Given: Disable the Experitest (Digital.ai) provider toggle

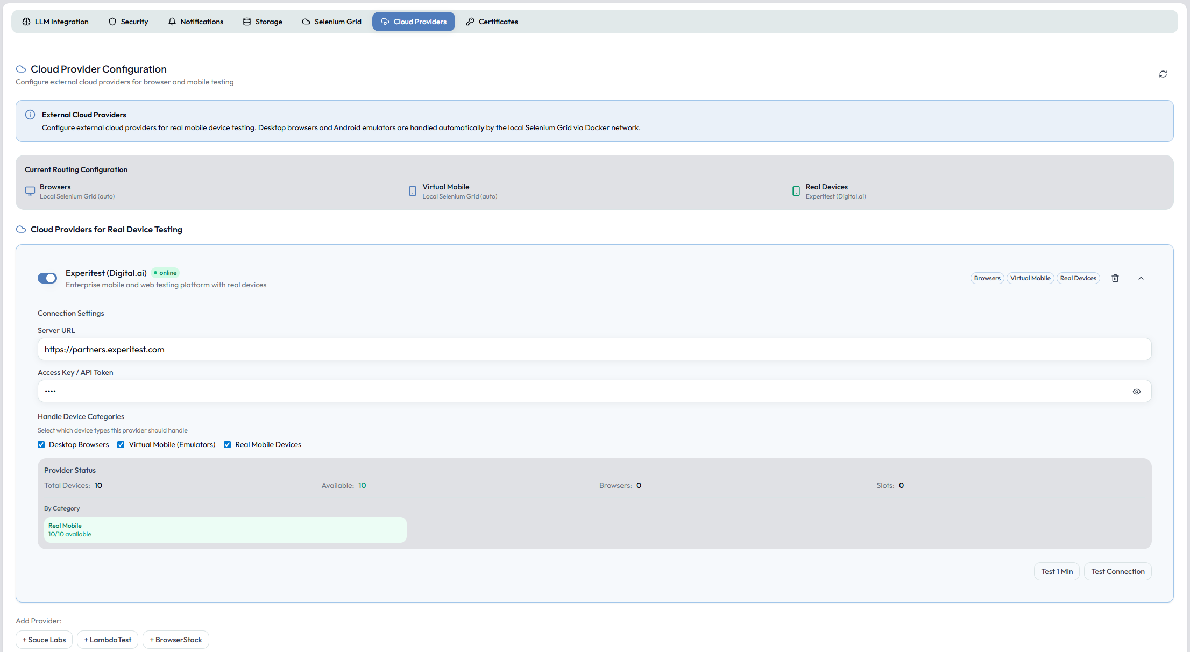Looking at the screenshot, I should 47,278.
